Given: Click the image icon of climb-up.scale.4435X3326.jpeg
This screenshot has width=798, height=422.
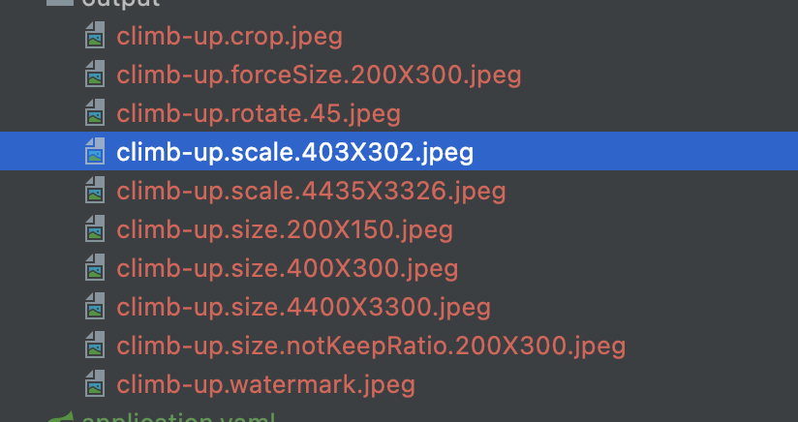Looking at the screenshot, I should [94, 192].
